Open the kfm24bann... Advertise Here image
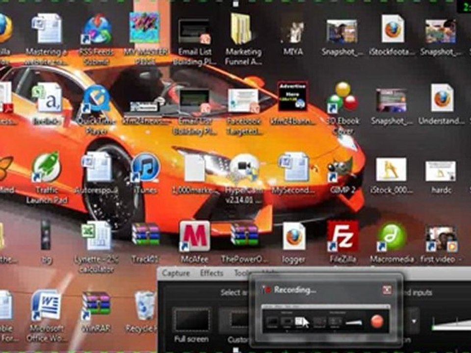This screenshot has height=353, width=471. pos(292,97)
